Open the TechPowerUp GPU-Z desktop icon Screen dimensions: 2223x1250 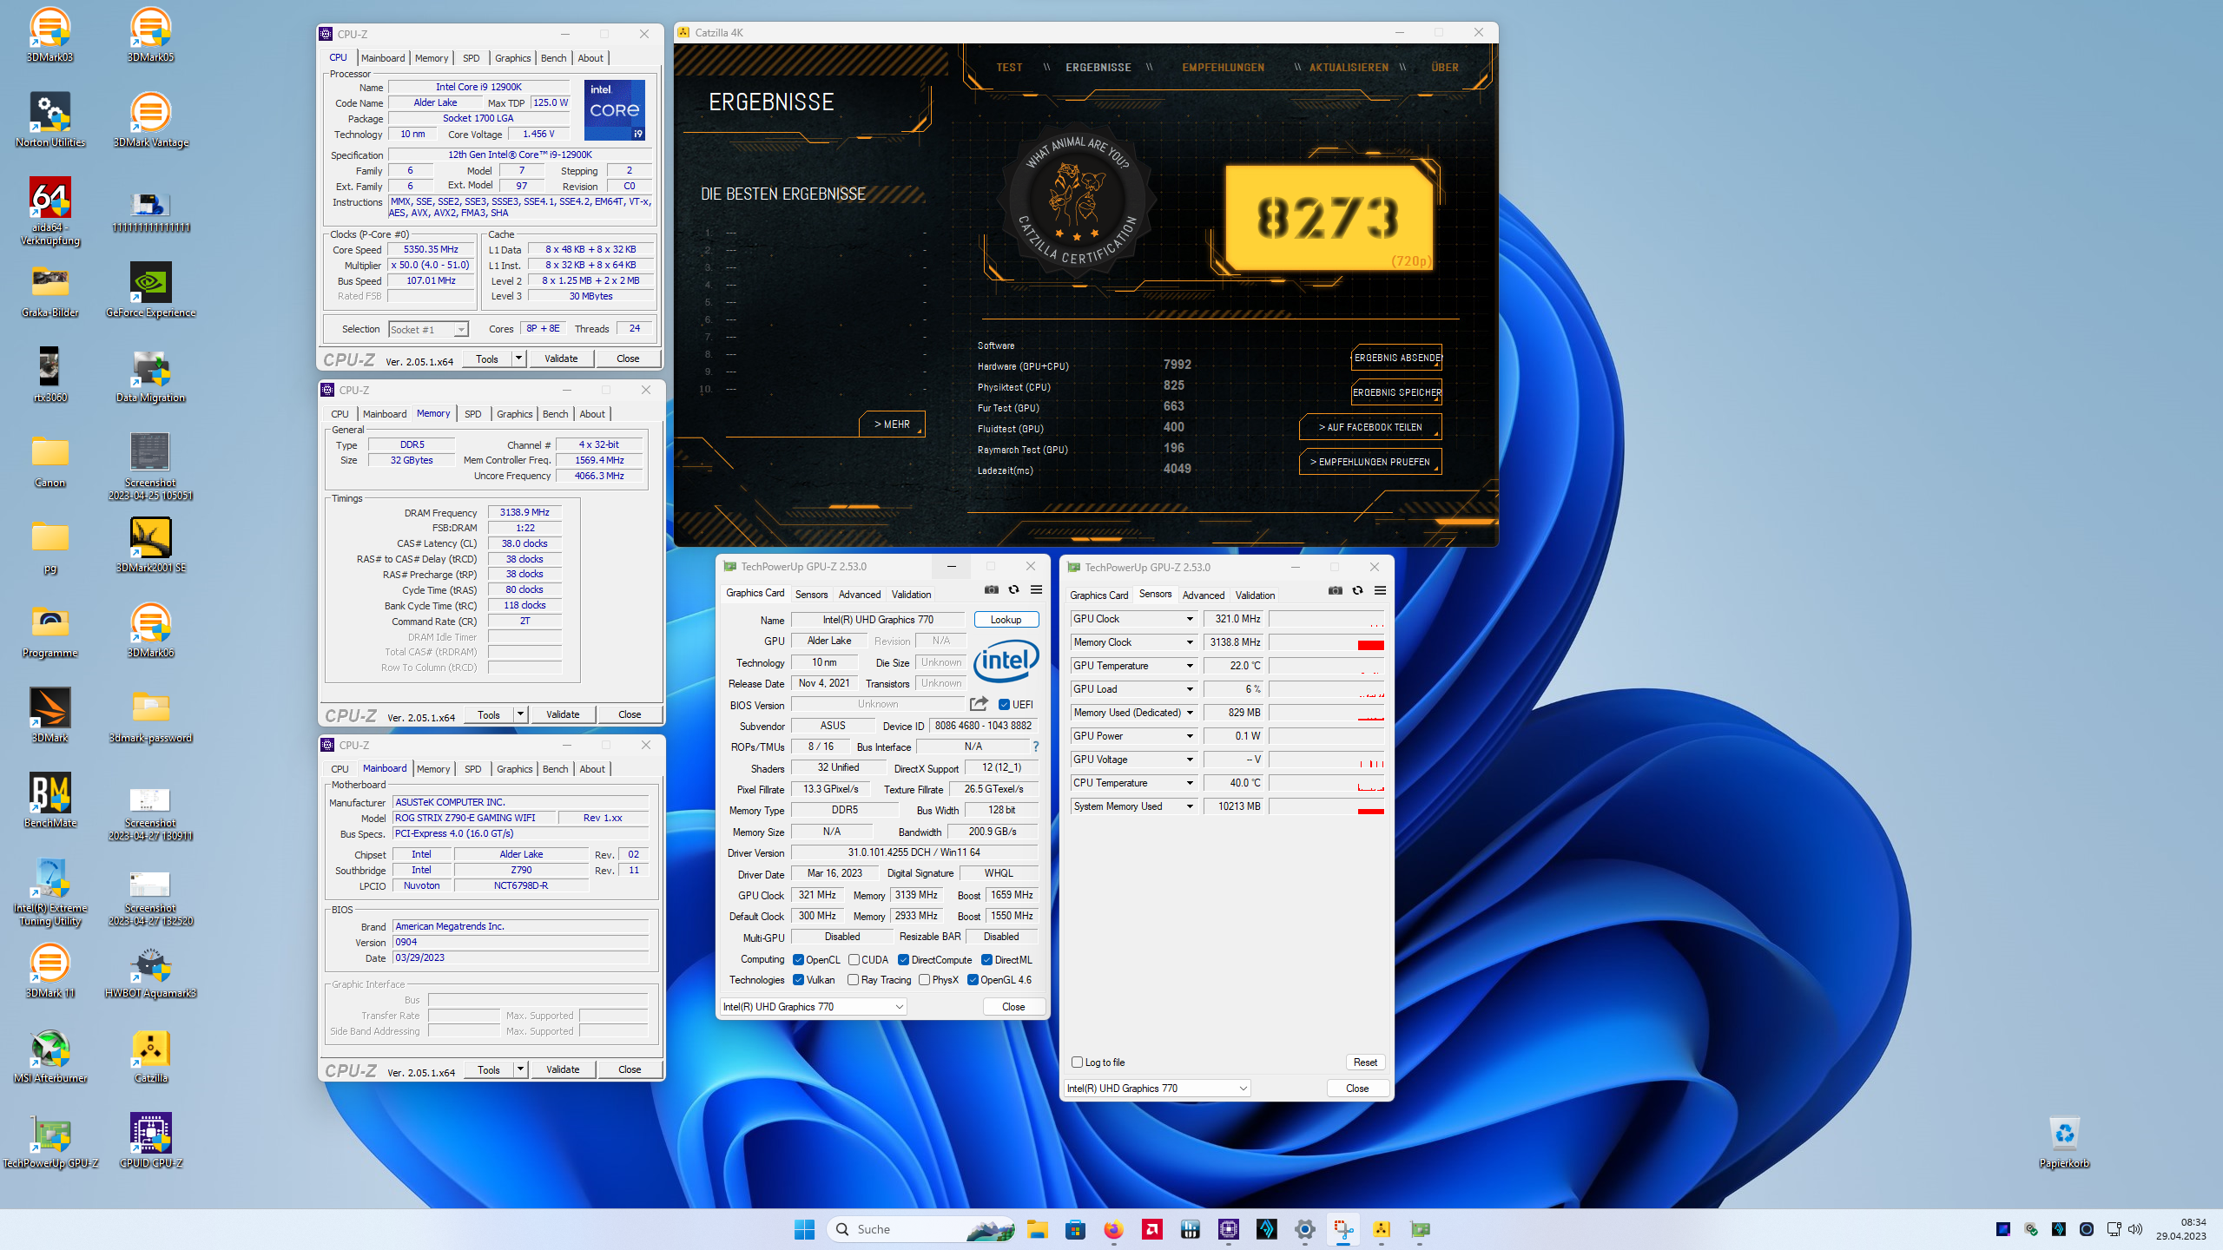pyautogui.click(x=50, y=1141)
